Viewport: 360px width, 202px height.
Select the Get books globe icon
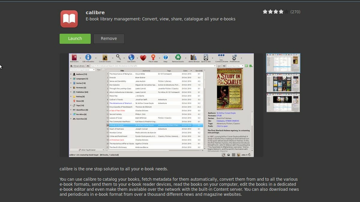[131, 57]
